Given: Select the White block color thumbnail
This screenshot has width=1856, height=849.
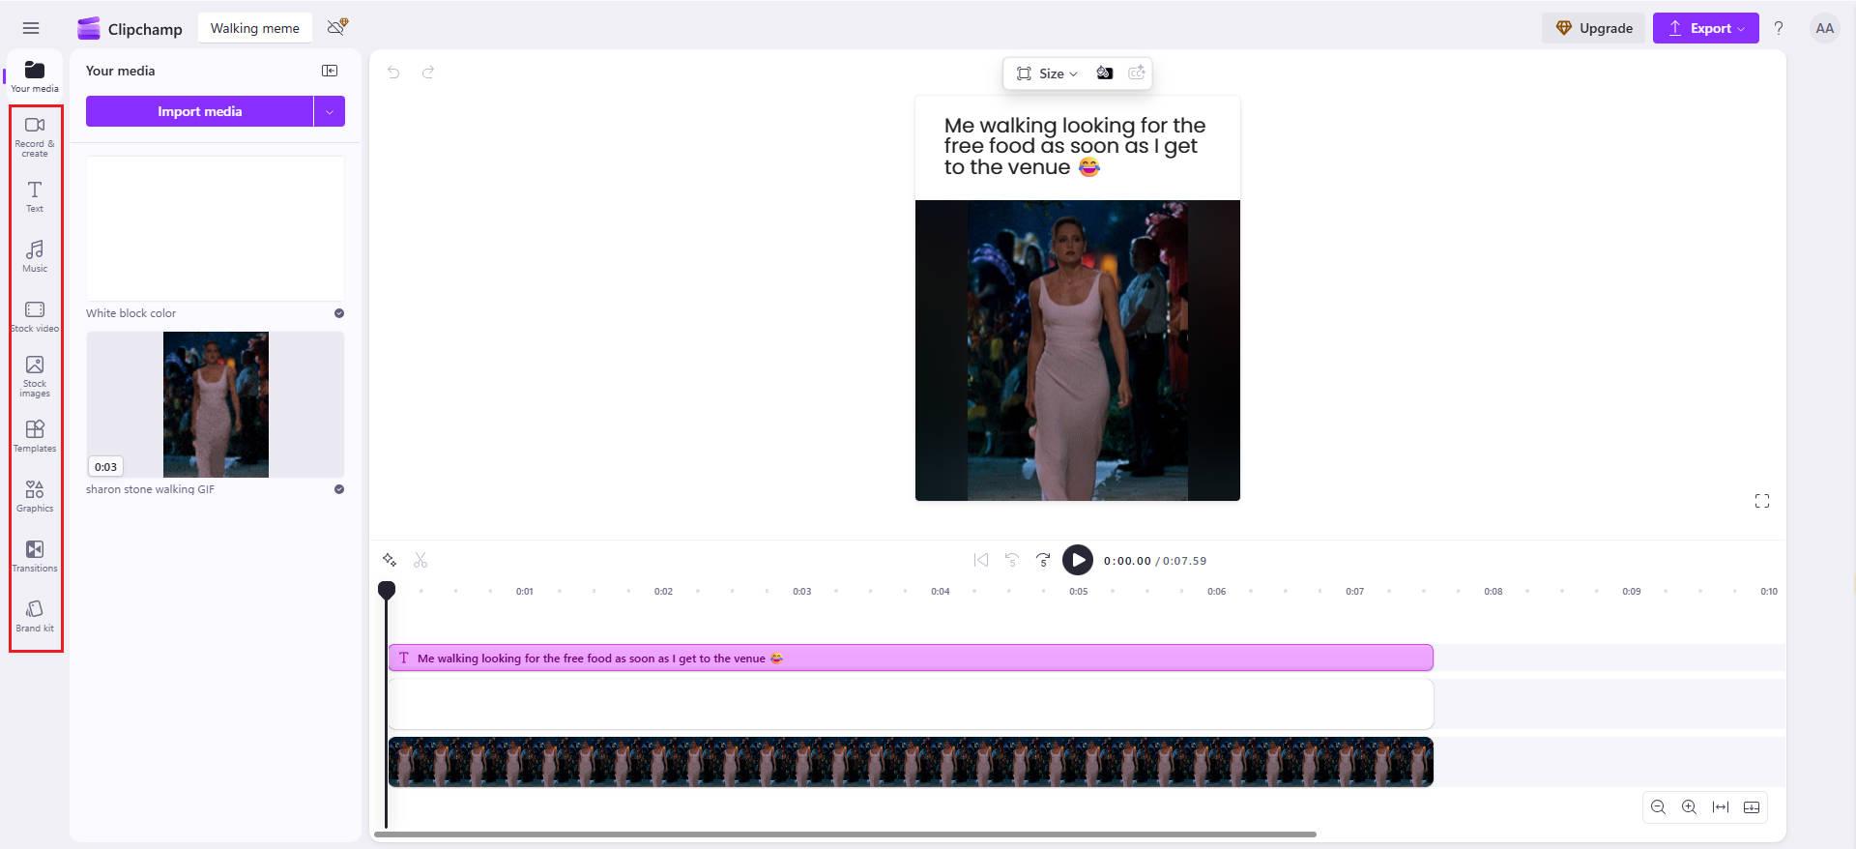Looking at the screenshot, I should click(x=215, y=228).
